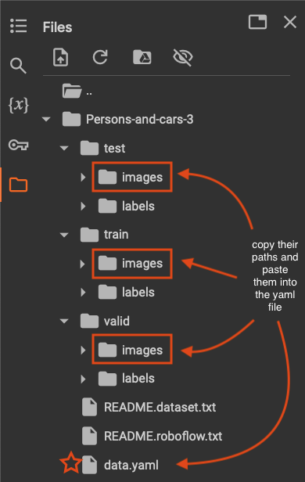This screenshot has height=482, width=305.
Task: Refresh the file browser listing
Action: 100,57
